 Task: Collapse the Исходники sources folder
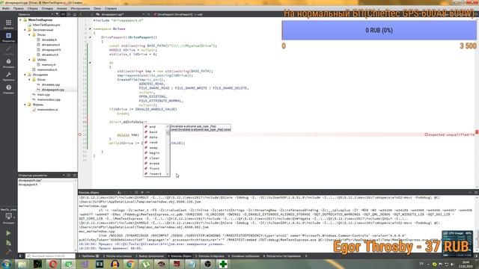25,75
